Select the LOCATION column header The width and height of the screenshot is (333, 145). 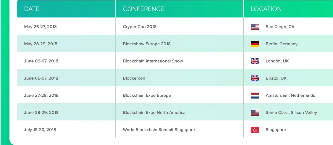[266, 9]
